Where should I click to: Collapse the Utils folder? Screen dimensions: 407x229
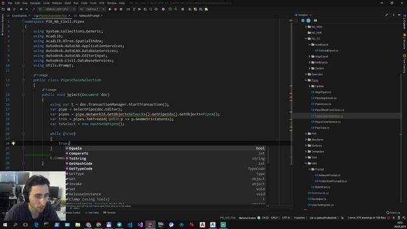point(306,163)
